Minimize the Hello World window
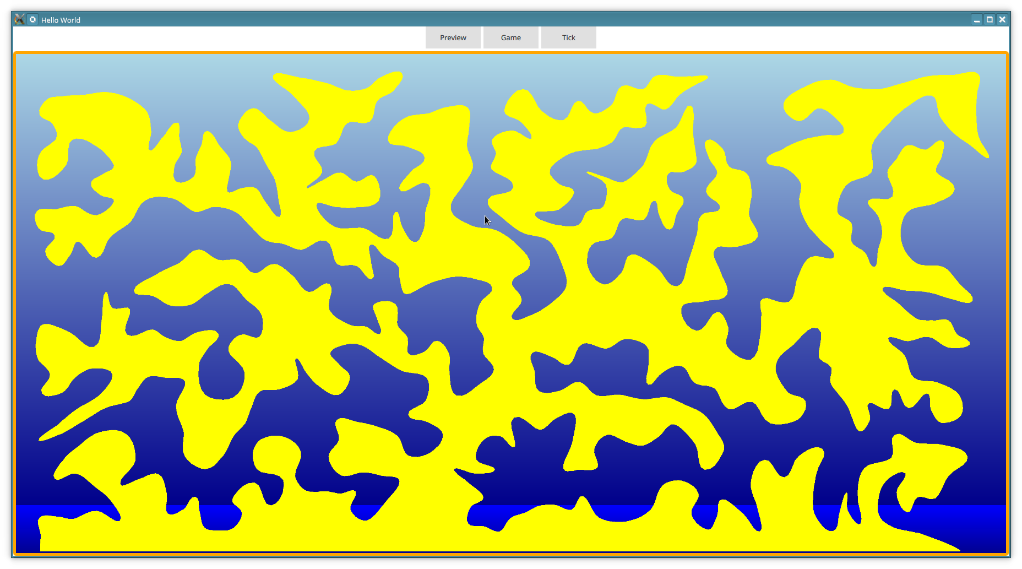 977,19
